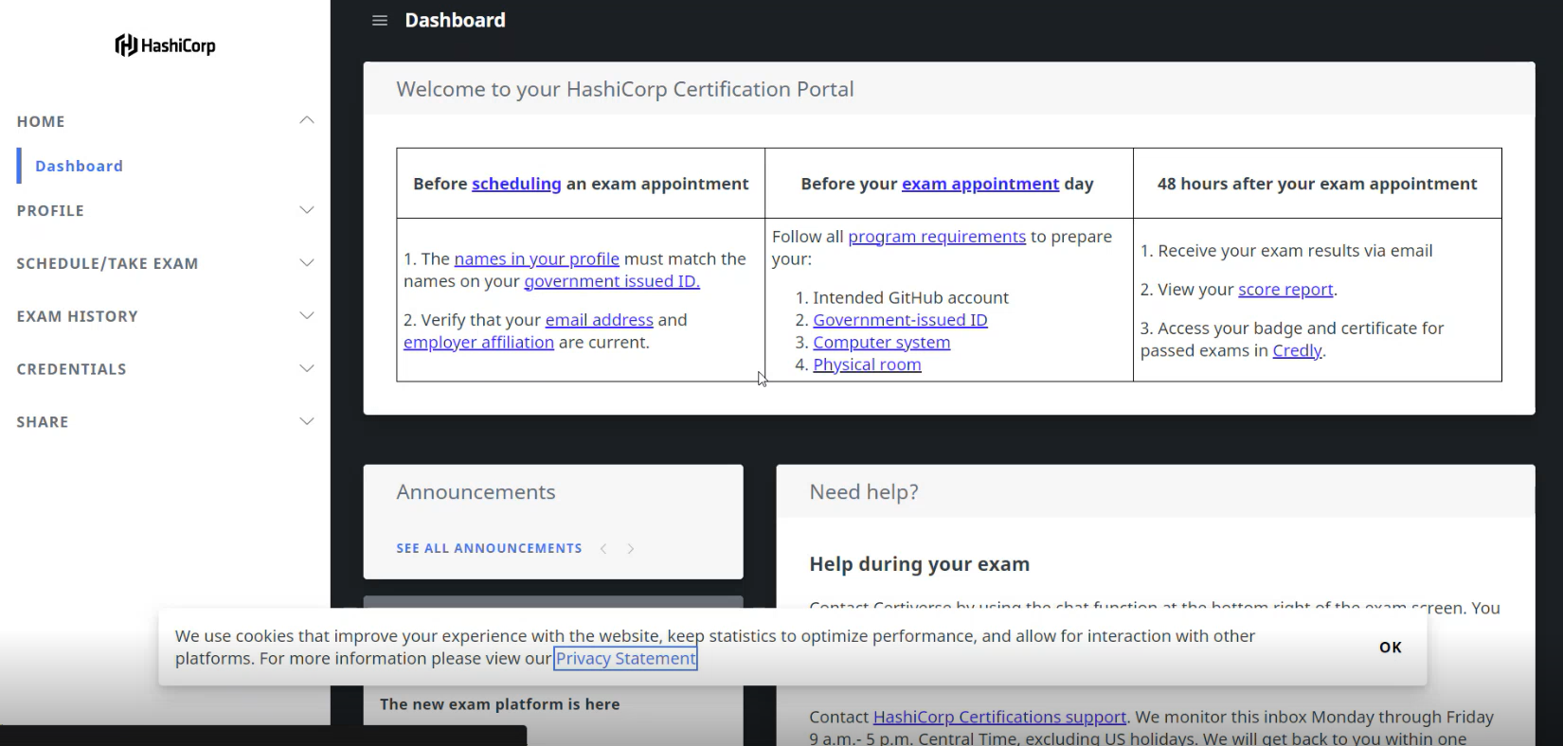Screen dimensions: 1563x746
Task: Expand the SCHEDULE/TAKE EXAM chevron
Action: tap(307, 263)
